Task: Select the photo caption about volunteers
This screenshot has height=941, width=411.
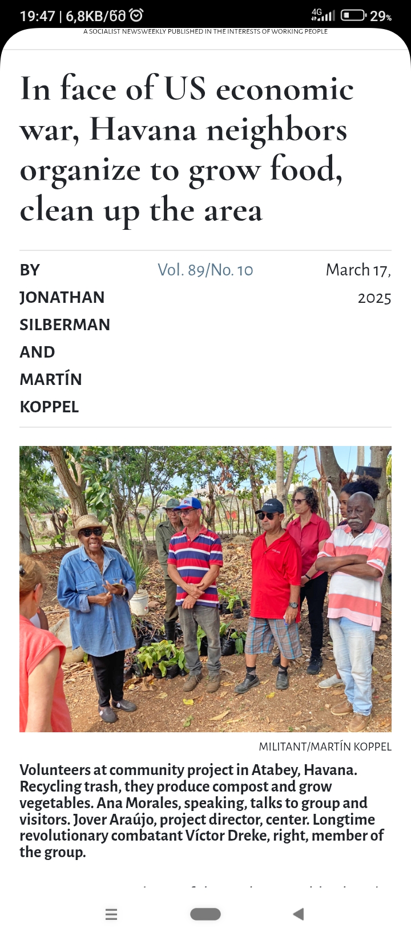Action: pos(202,811)
